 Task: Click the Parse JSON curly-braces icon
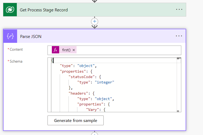pyautogui.click(x=10, y=36)
